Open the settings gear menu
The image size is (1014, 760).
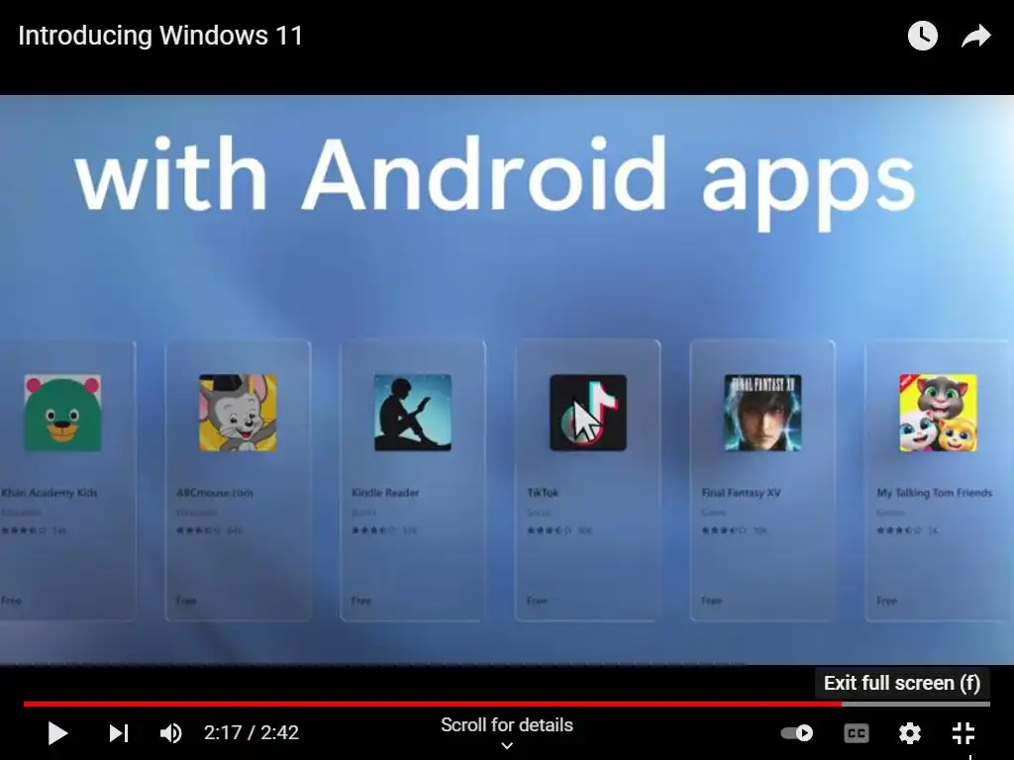(x=910, y=733)
